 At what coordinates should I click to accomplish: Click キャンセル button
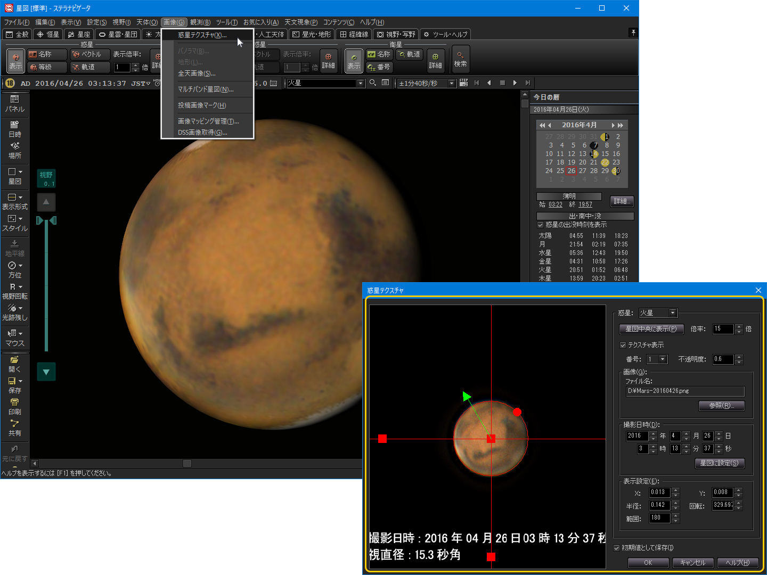[x=692, y=563]
